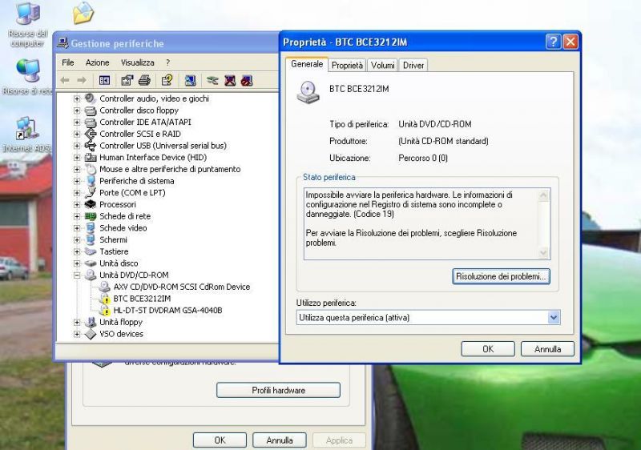Viewport: 641px width, 450px height.
Task: Select the Generale tab
Action: 307,64
